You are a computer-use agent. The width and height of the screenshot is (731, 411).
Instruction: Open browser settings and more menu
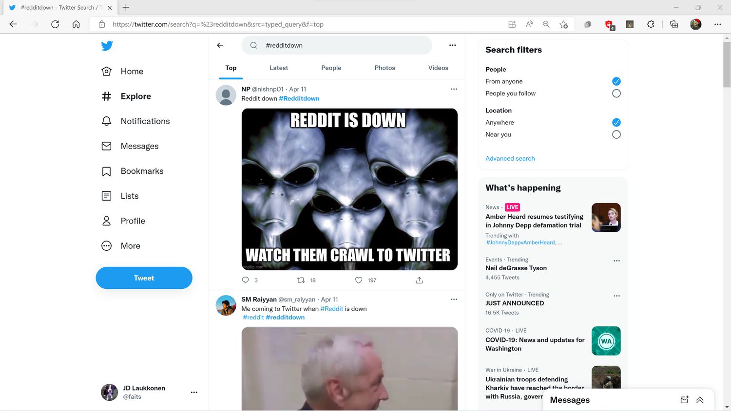pos(717,24)
